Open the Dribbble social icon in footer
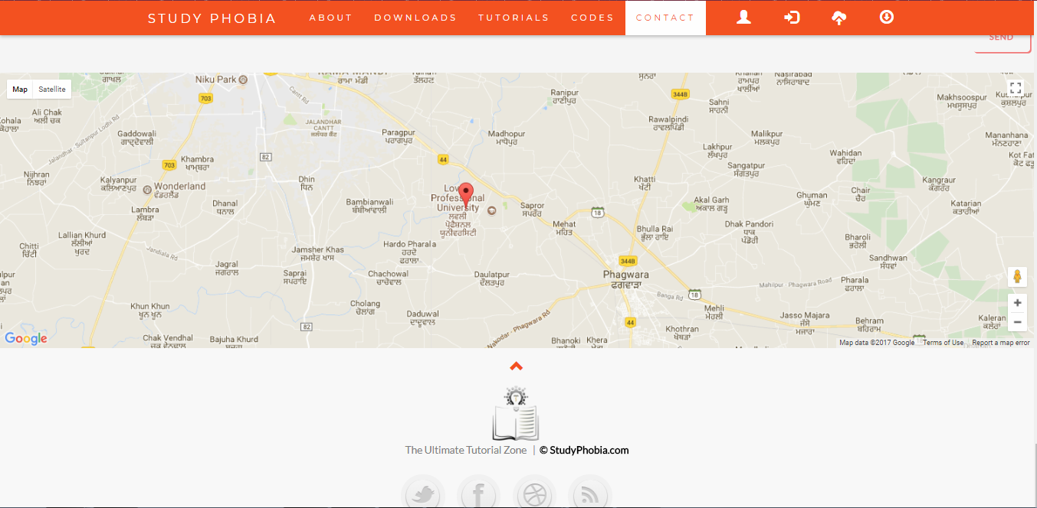The height and width of the screenshot is (508, 1037). click(534, 494)
